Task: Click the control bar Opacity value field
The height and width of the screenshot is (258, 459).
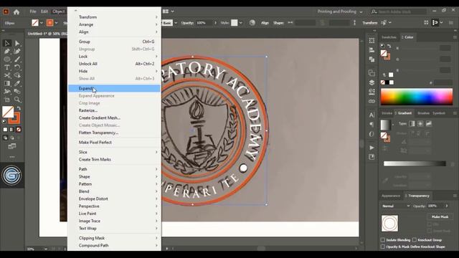Action: (x=204, y=23)
